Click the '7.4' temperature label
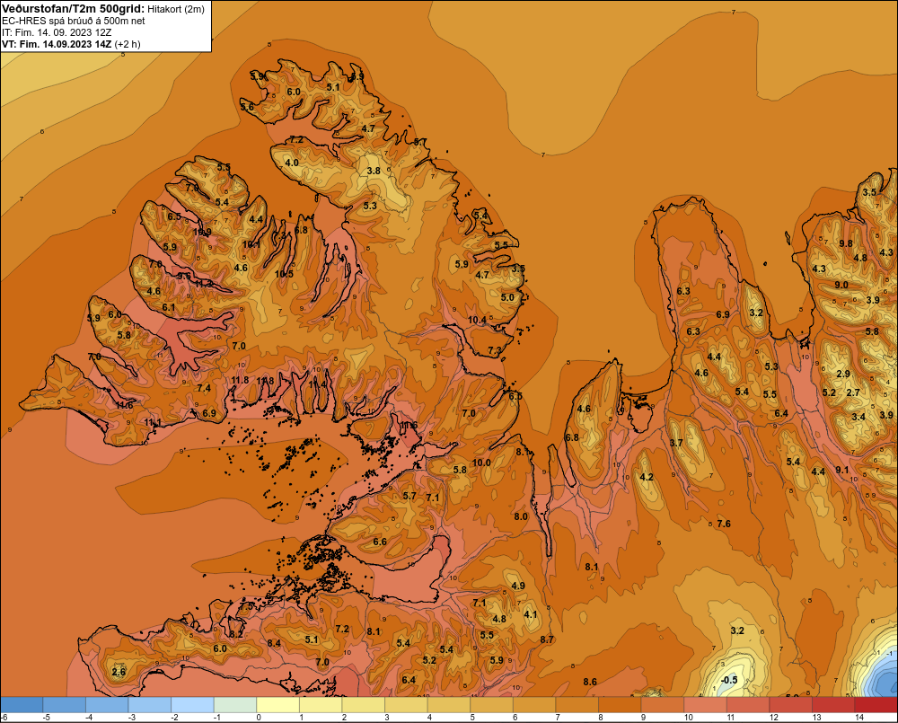 click(x=204, y=388)
